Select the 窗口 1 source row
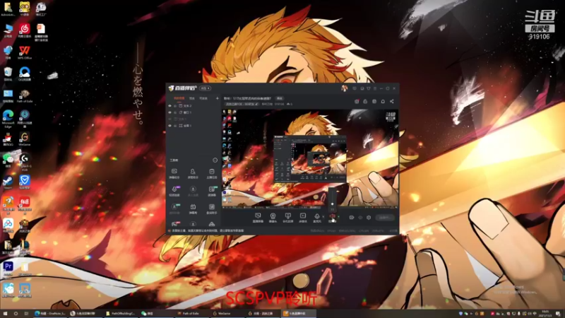 point(193,112)
